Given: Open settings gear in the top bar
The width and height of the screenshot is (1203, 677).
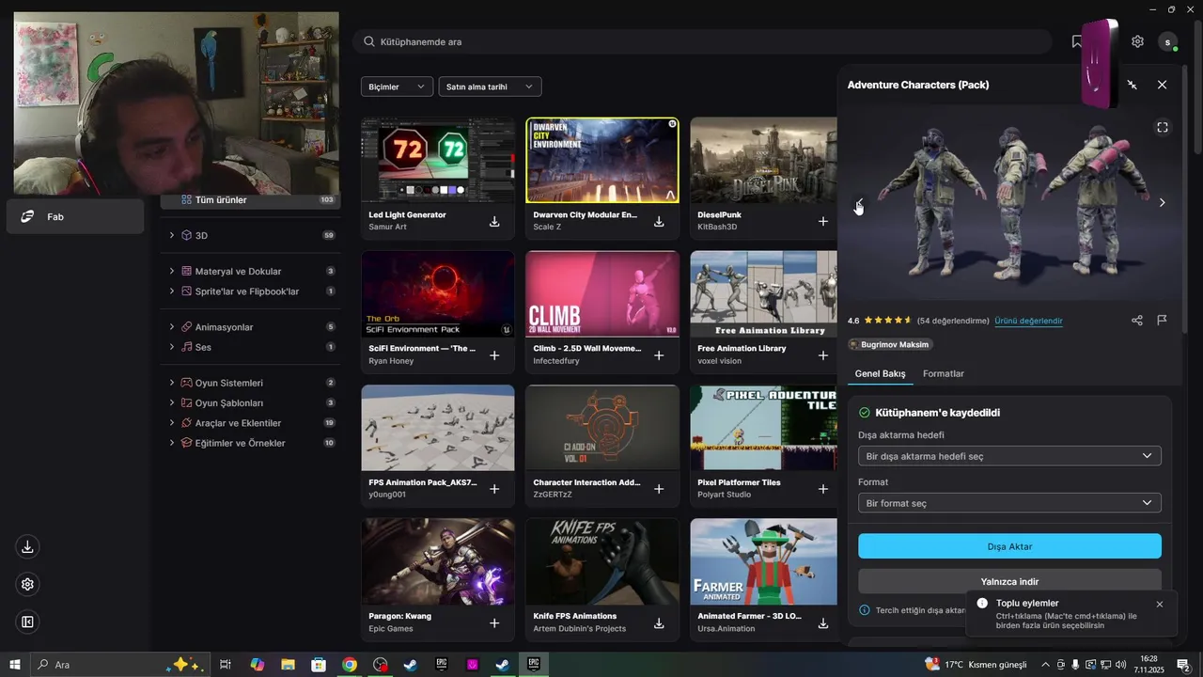Looking at the screenshot, I should (x=1137, y=41).
